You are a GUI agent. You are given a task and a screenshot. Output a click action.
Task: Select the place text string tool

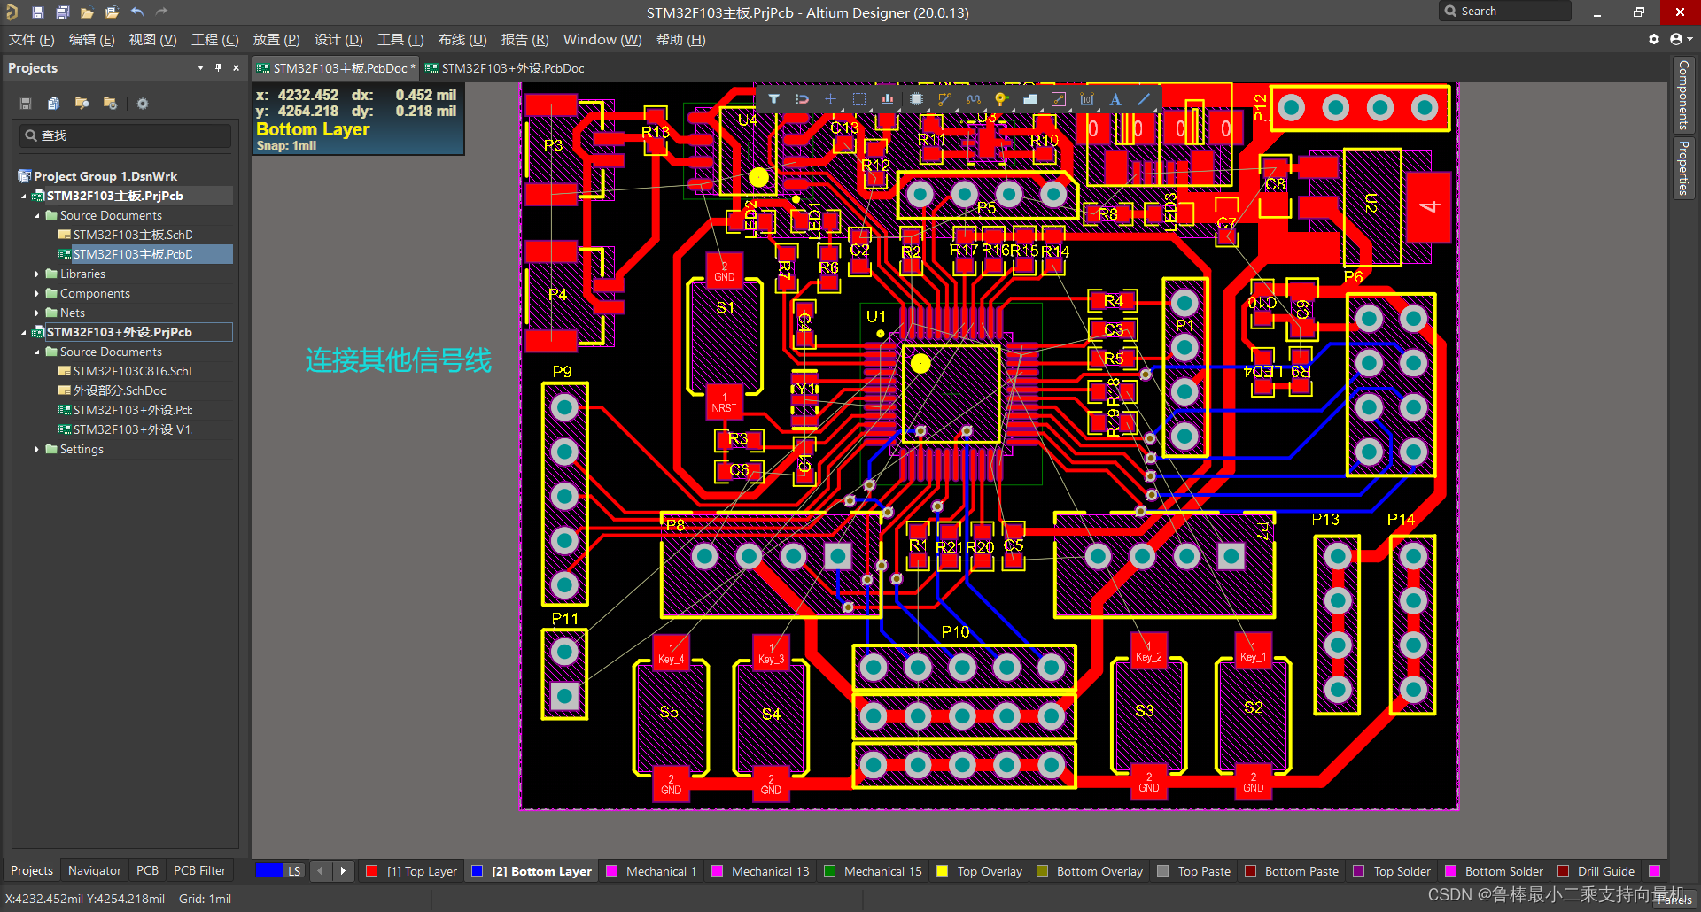[x=1115, y=99]
